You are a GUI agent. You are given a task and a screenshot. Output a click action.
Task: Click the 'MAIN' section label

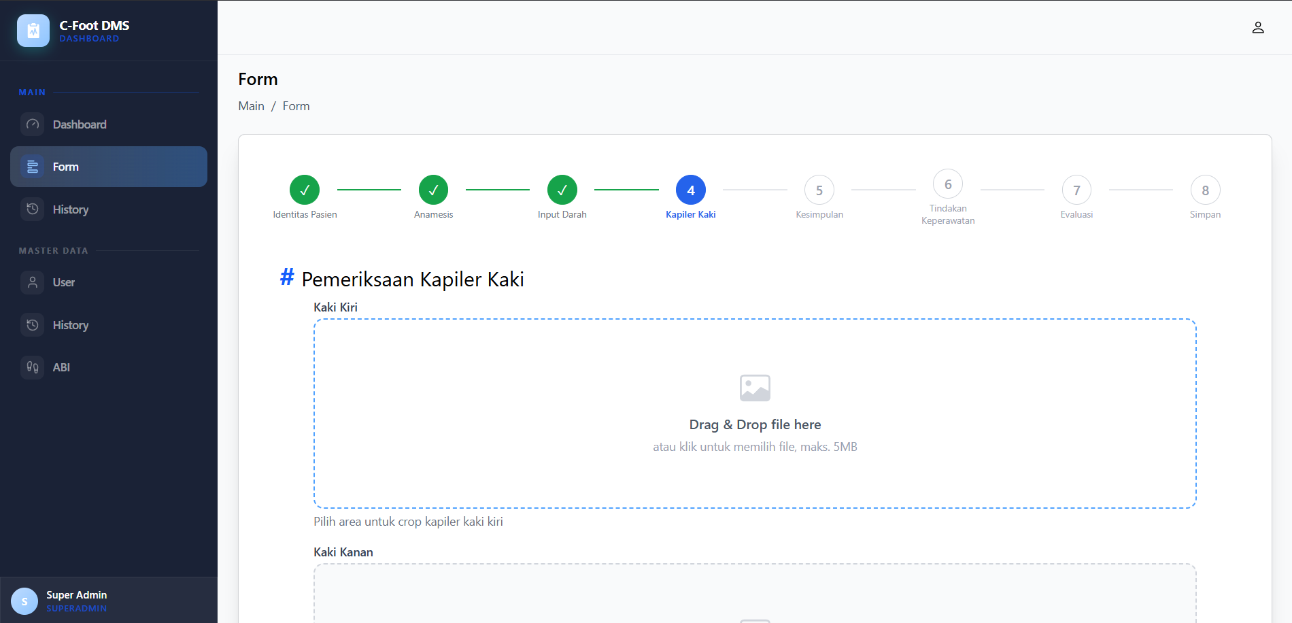point(32,92)
